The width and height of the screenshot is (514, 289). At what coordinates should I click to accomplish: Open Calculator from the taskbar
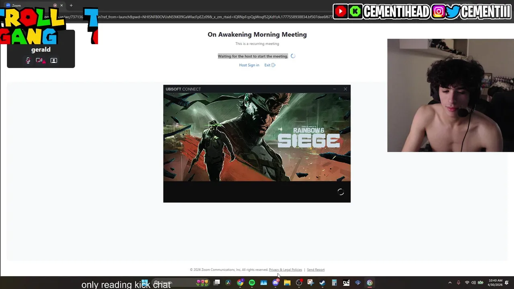pos(334,283)
